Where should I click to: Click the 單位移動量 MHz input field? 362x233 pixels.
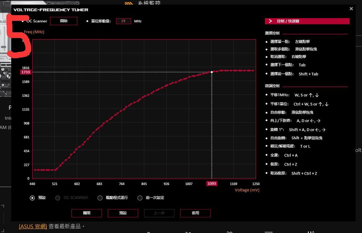123,21
